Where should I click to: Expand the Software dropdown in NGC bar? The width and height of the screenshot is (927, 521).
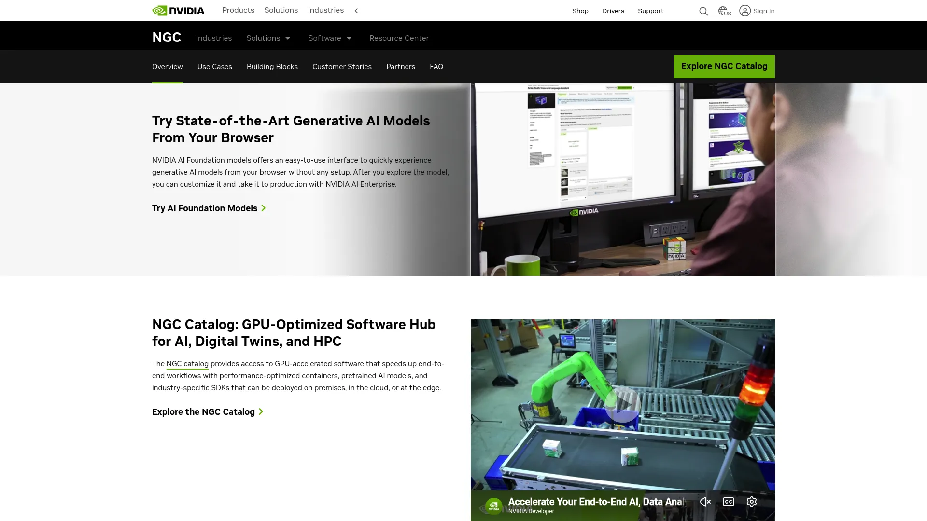330,38
